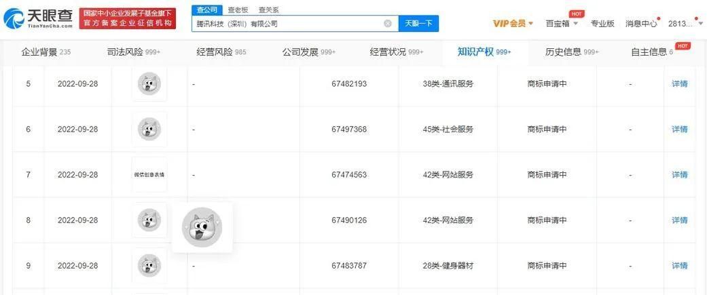Open 详情 for registration 67483787
This screenshot has width=707, height=295.
click(x=680, y=266)
